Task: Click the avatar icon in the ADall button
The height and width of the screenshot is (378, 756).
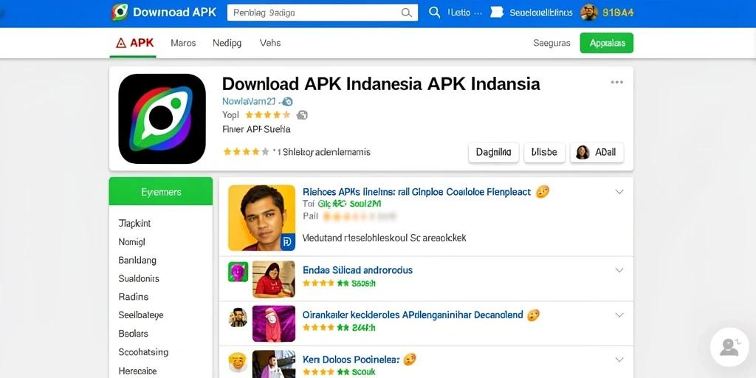Action: (583, 152)
